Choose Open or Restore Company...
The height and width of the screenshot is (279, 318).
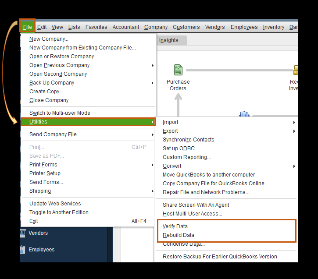pos(88,57)
